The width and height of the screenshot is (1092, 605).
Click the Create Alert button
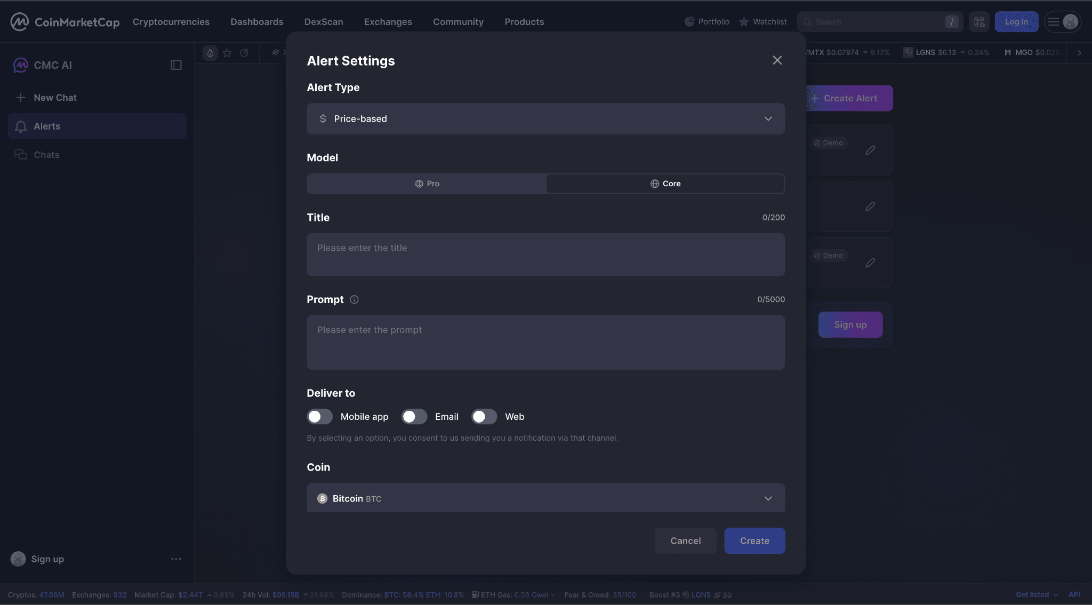pos(850,98)
